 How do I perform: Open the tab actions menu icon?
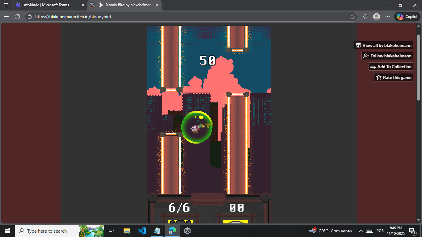(x=6, y=5)
